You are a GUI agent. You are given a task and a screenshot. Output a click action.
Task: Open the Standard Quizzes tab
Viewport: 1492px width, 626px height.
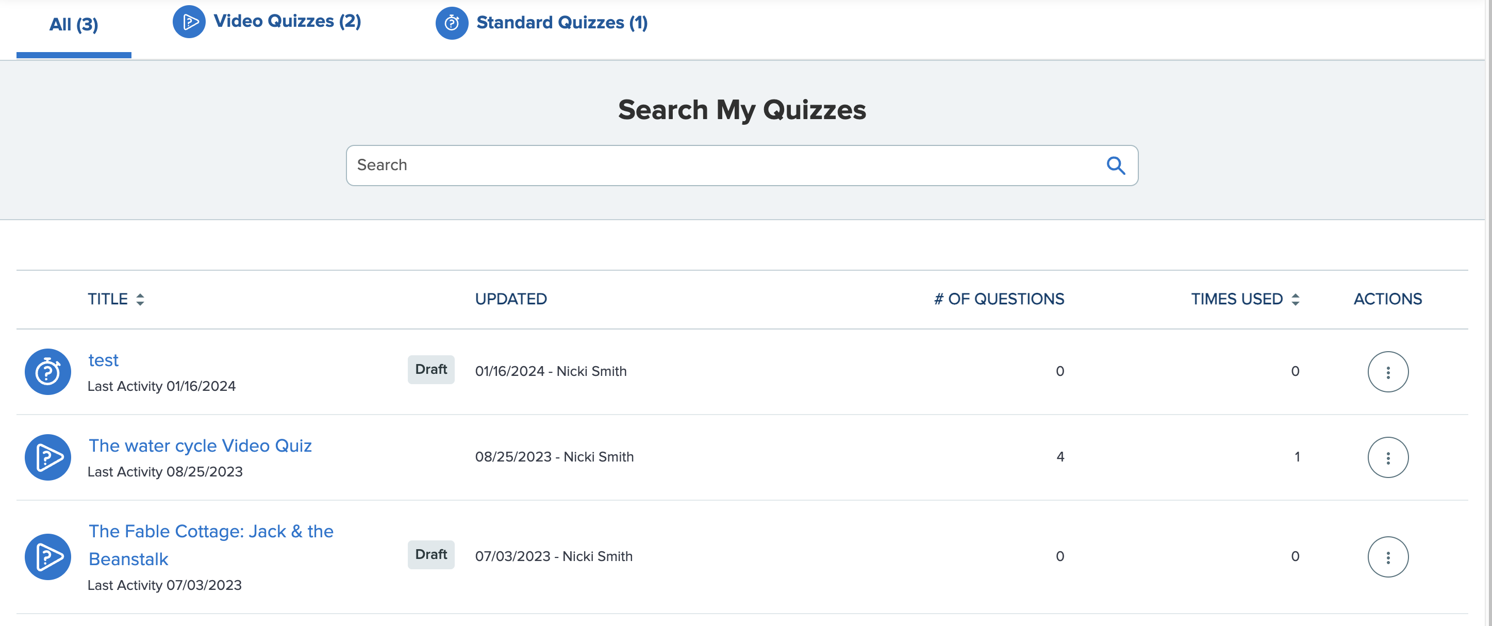pyautogui.click(x=560, y=23)
